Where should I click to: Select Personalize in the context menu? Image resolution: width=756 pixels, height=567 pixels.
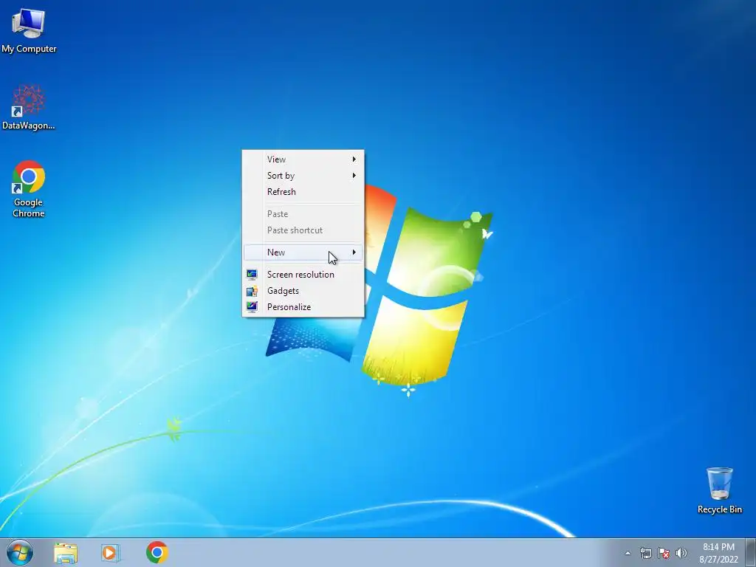303,307
